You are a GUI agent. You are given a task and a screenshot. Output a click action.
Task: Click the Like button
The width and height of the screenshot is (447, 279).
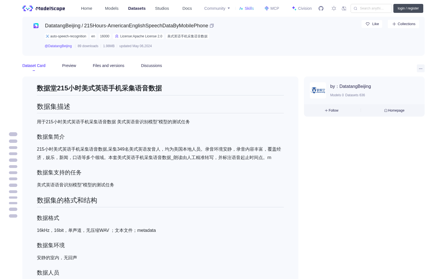point(372,24)
